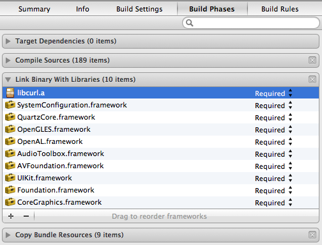Click the search magnifier icon
The height and width of the screenshot is (245, 322).
189,23
